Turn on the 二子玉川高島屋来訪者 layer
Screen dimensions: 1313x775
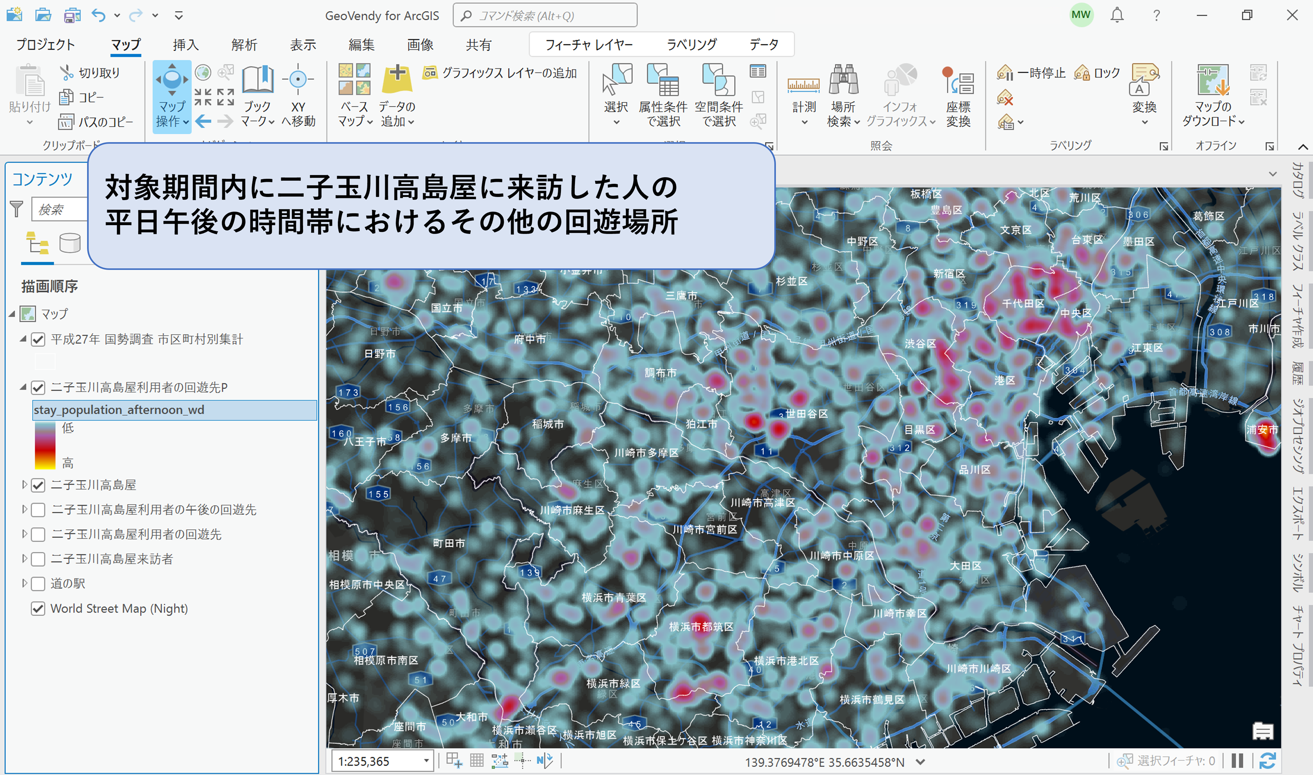pyautogui.click(x=38, y=559)
